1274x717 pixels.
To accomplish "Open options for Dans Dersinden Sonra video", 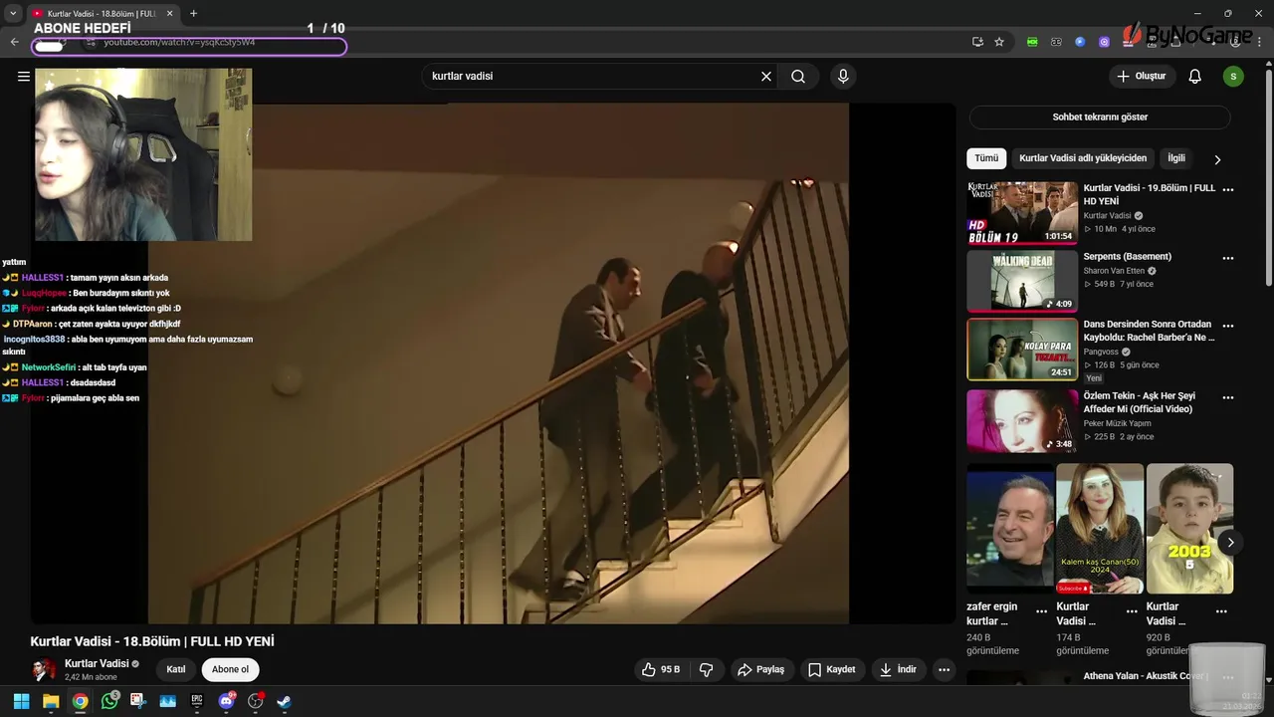I will 1228,326.
